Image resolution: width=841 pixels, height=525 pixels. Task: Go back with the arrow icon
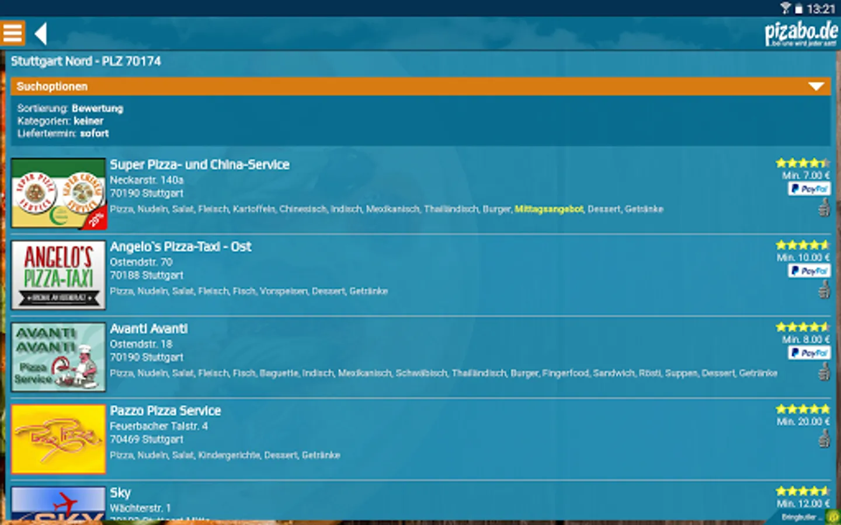(40, 33)
